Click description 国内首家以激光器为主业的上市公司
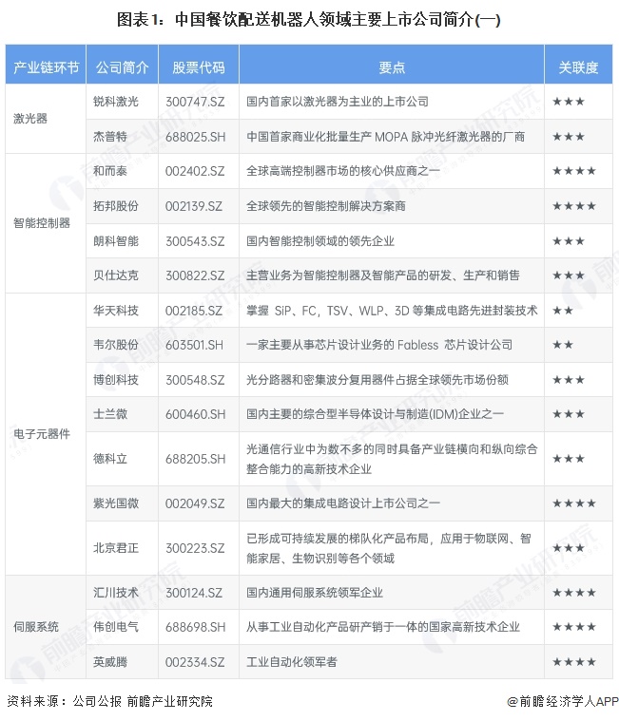This screenshot has width=619, height=721. coord(338,101)
